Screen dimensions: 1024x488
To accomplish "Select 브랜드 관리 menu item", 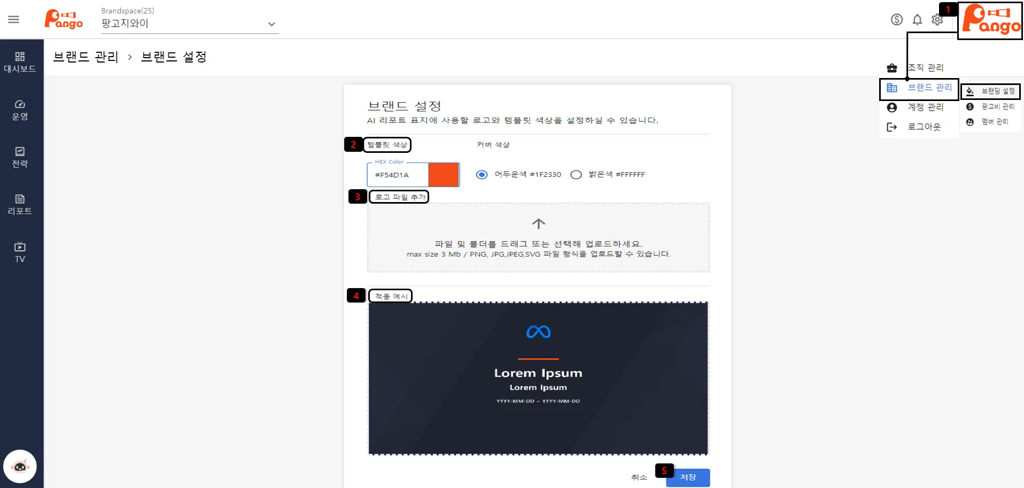I will tap(929, 88).
